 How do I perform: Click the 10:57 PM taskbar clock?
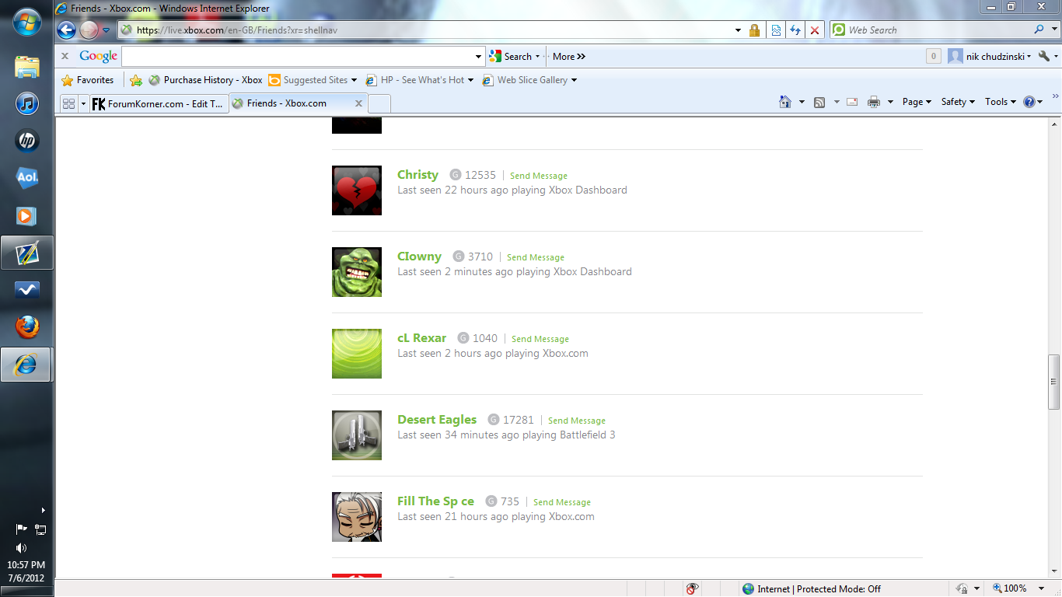point(27,565)
